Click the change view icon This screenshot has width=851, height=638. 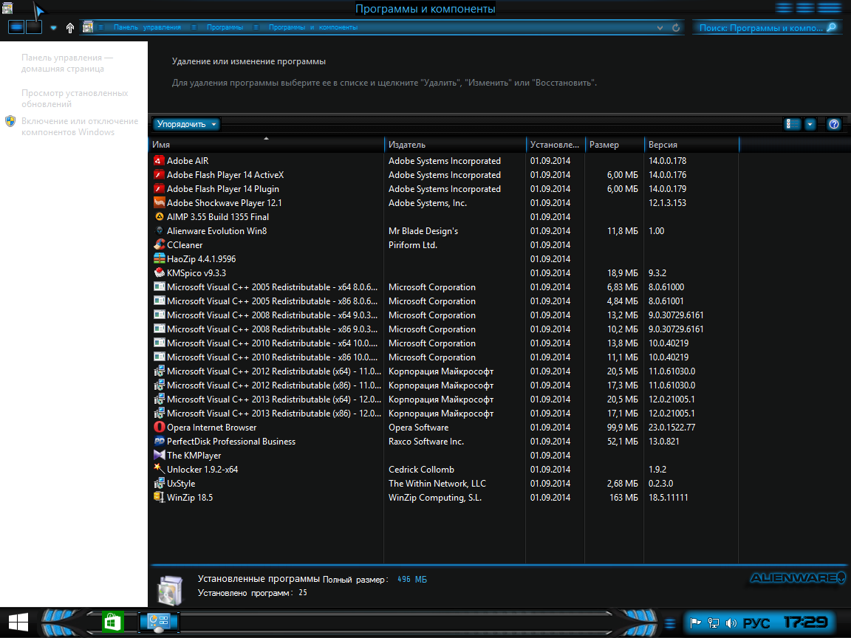[x=793, y=124]
